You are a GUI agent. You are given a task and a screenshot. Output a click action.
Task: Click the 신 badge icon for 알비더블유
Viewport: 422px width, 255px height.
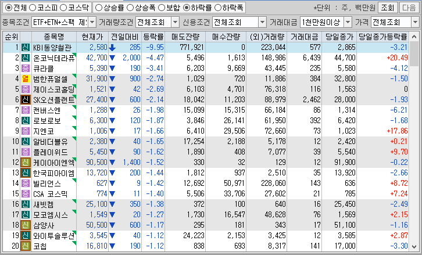(x=26, y=141)
